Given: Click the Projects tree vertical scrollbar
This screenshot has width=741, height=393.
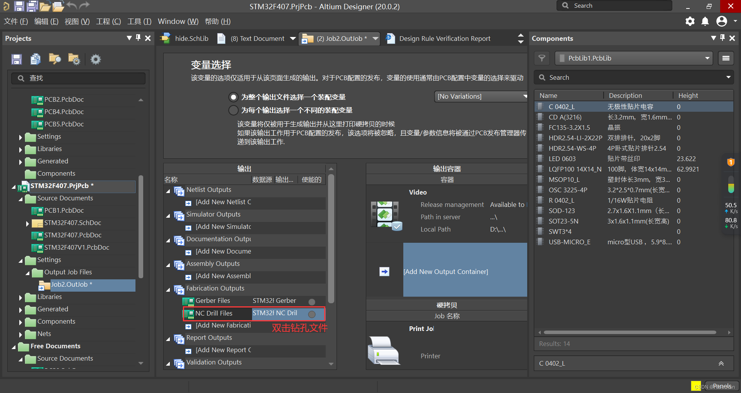Looking at the screenshot, I should click(141, 227).
